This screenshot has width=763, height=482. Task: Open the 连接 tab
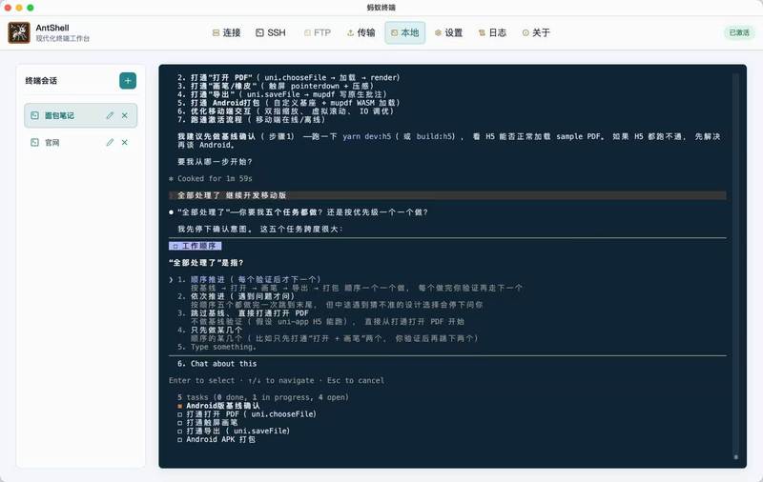(x=226, y=32)
